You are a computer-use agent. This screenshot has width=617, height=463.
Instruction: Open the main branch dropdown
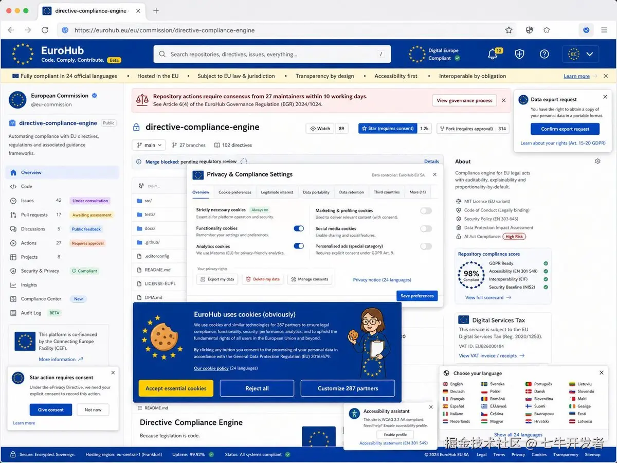tap(149, 145)
